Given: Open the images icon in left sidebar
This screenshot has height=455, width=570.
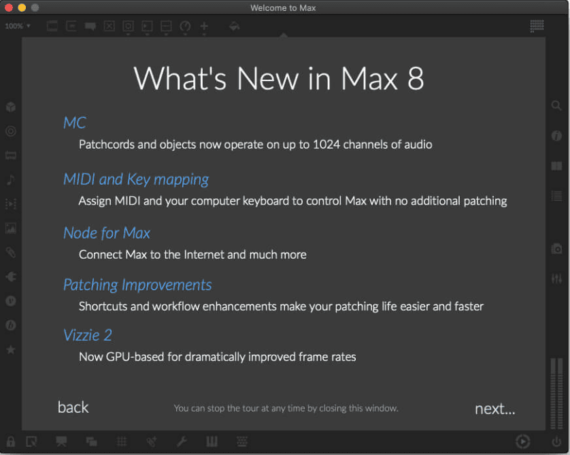Looking at the screenshot, I should coord(10,228).
